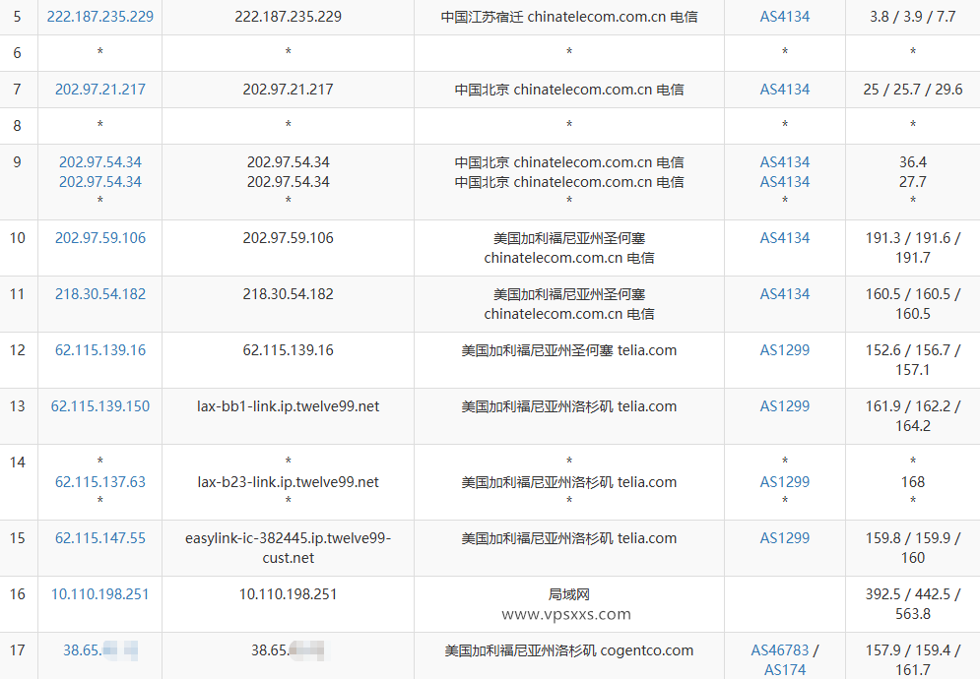Click the second AS4134 link on hop 9
The image size is (980, 679).
pyautogui.click(x=784, y=182)
